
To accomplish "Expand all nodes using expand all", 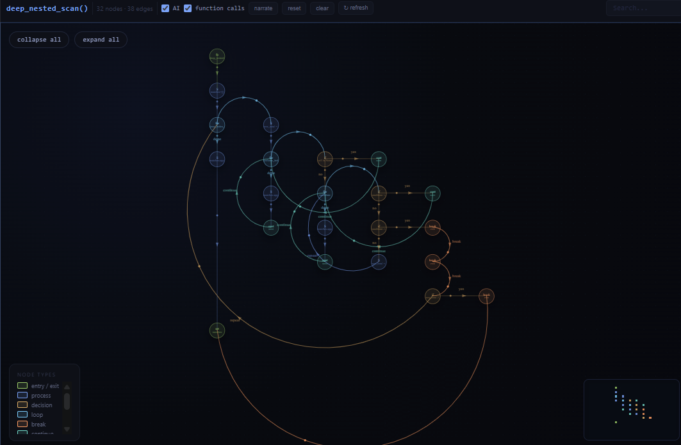I will click(x=101, y=39).
